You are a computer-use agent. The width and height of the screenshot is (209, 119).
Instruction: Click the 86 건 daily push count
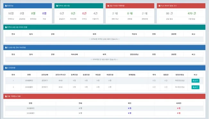(x=169, y=13)
